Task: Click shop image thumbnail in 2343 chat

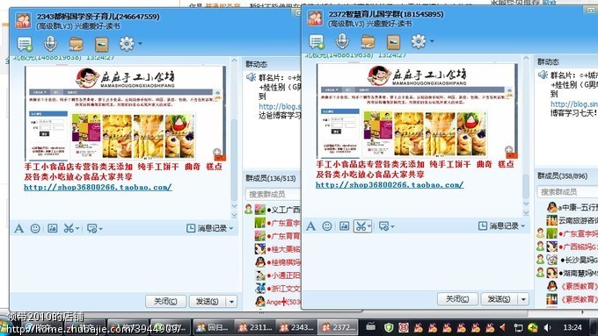Action: tap(126, 113)
